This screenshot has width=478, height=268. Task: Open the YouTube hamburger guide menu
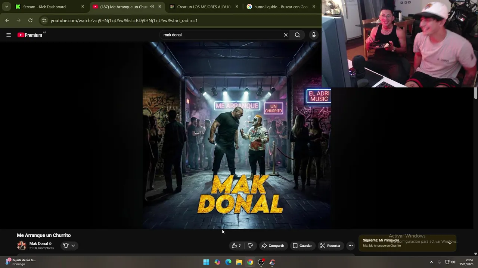(9, 35)
